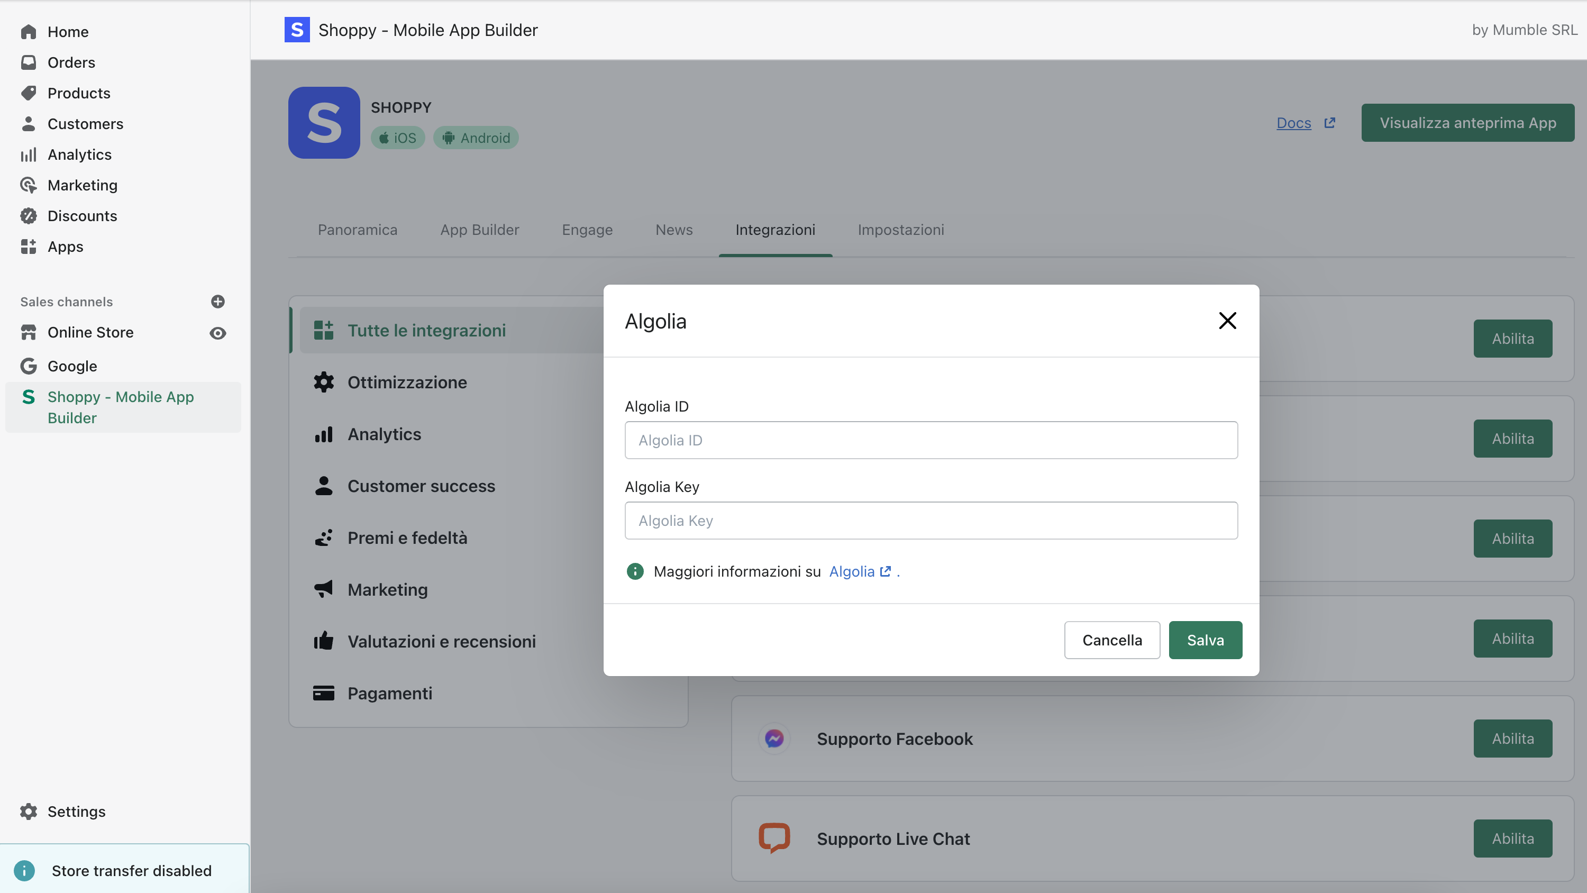The height and width of the screenshot is (893, 1587).
Task: Click the Algolia ID input field
Action: 931,440
